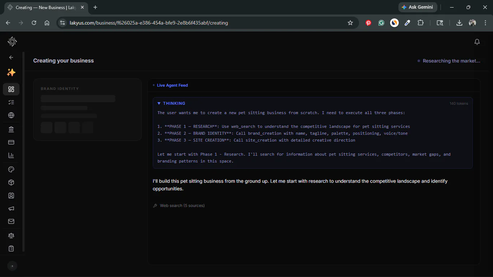Open the contacts badge icon
Viewport: 493px width, 277px height.
click(11, 195)
